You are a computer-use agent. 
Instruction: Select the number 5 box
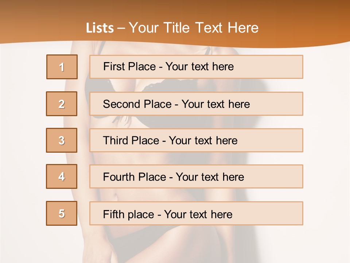(x=62, y=213)
